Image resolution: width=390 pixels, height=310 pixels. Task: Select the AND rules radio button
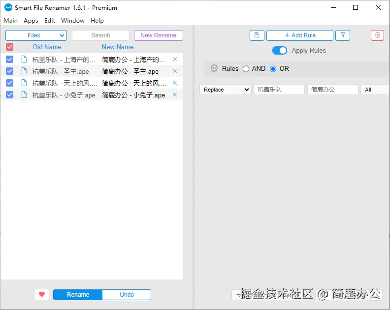(x=246, y=68)
